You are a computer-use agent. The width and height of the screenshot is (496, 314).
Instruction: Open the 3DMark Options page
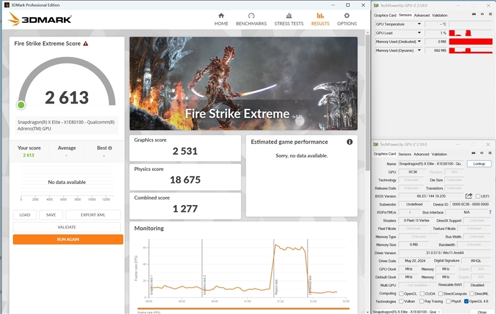(x=347, y=19)
